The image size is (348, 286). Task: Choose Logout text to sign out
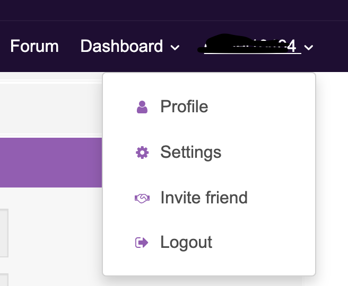[x=186, y=243]
